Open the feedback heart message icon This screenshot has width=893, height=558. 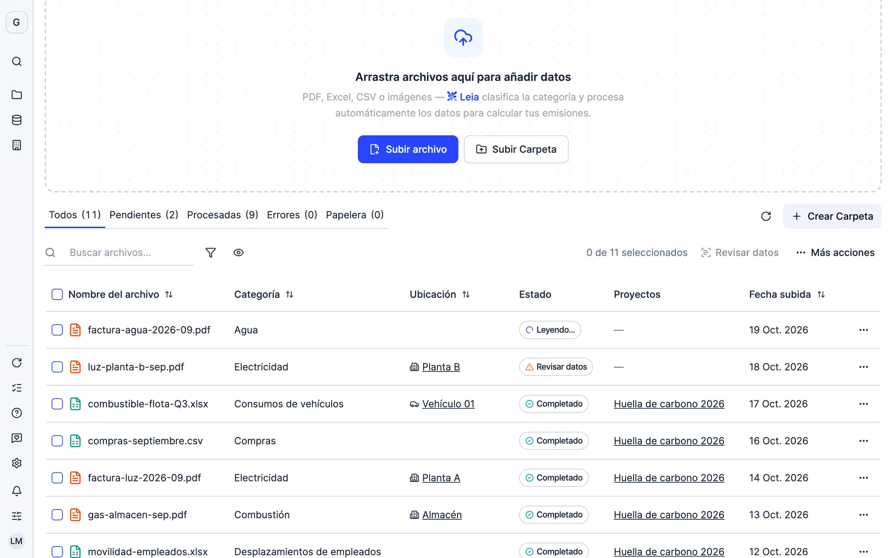[x=16, y=438]
